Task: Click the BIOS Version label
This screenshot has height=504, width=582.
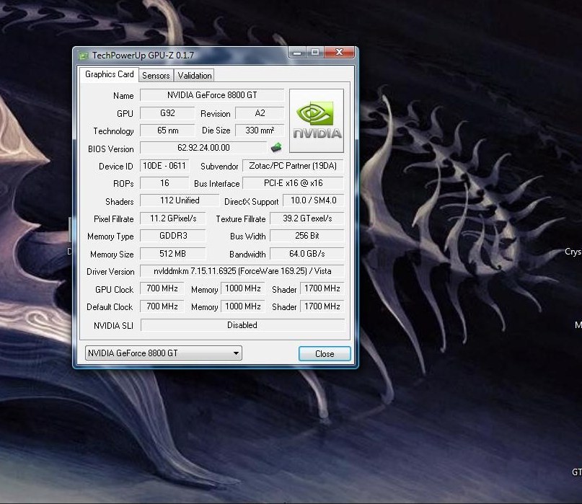Action: tap(110, 149)
